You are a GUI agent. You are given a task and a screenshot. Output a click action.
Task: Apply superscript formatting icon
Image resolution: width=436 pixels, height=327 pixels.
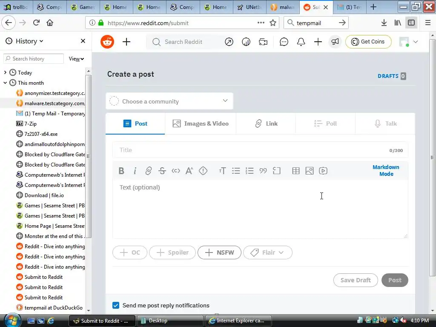click(189, 171)
